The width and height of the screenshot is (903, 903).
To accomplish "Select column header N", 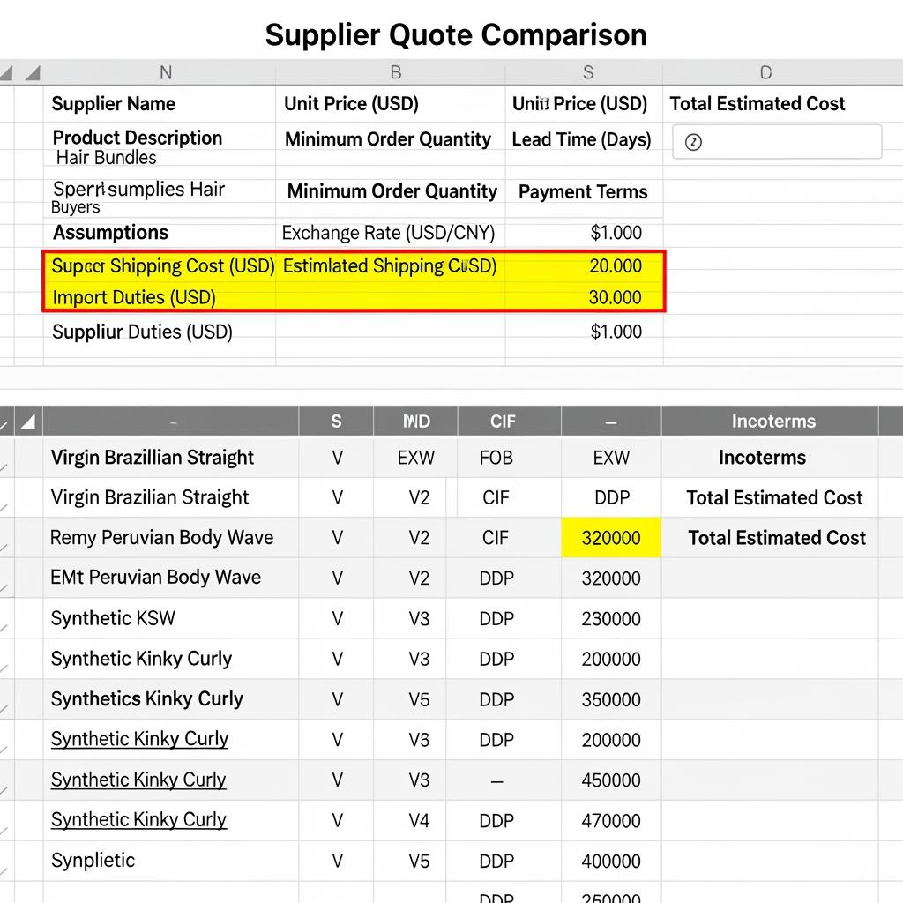I will (165, 73).
